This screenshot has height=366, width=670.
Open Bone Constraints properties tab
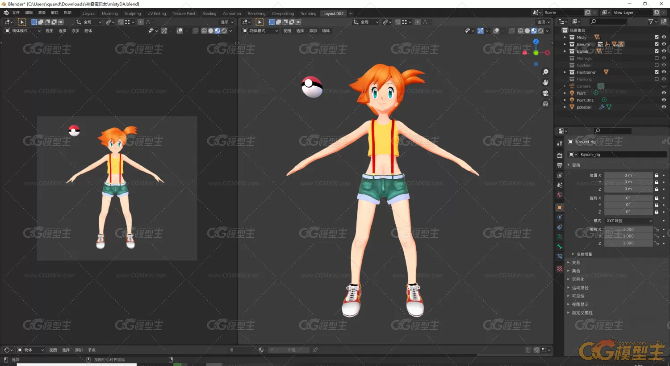(560, 257)
